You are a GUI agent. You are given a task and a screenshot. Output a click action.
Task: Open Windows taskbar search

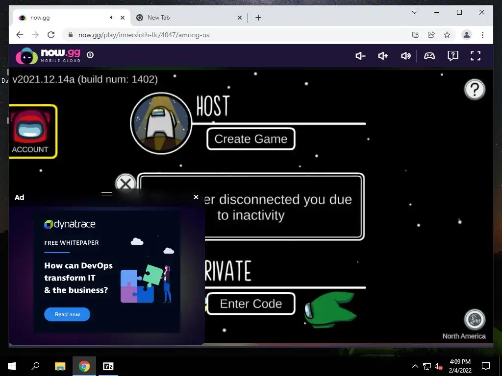35,366
